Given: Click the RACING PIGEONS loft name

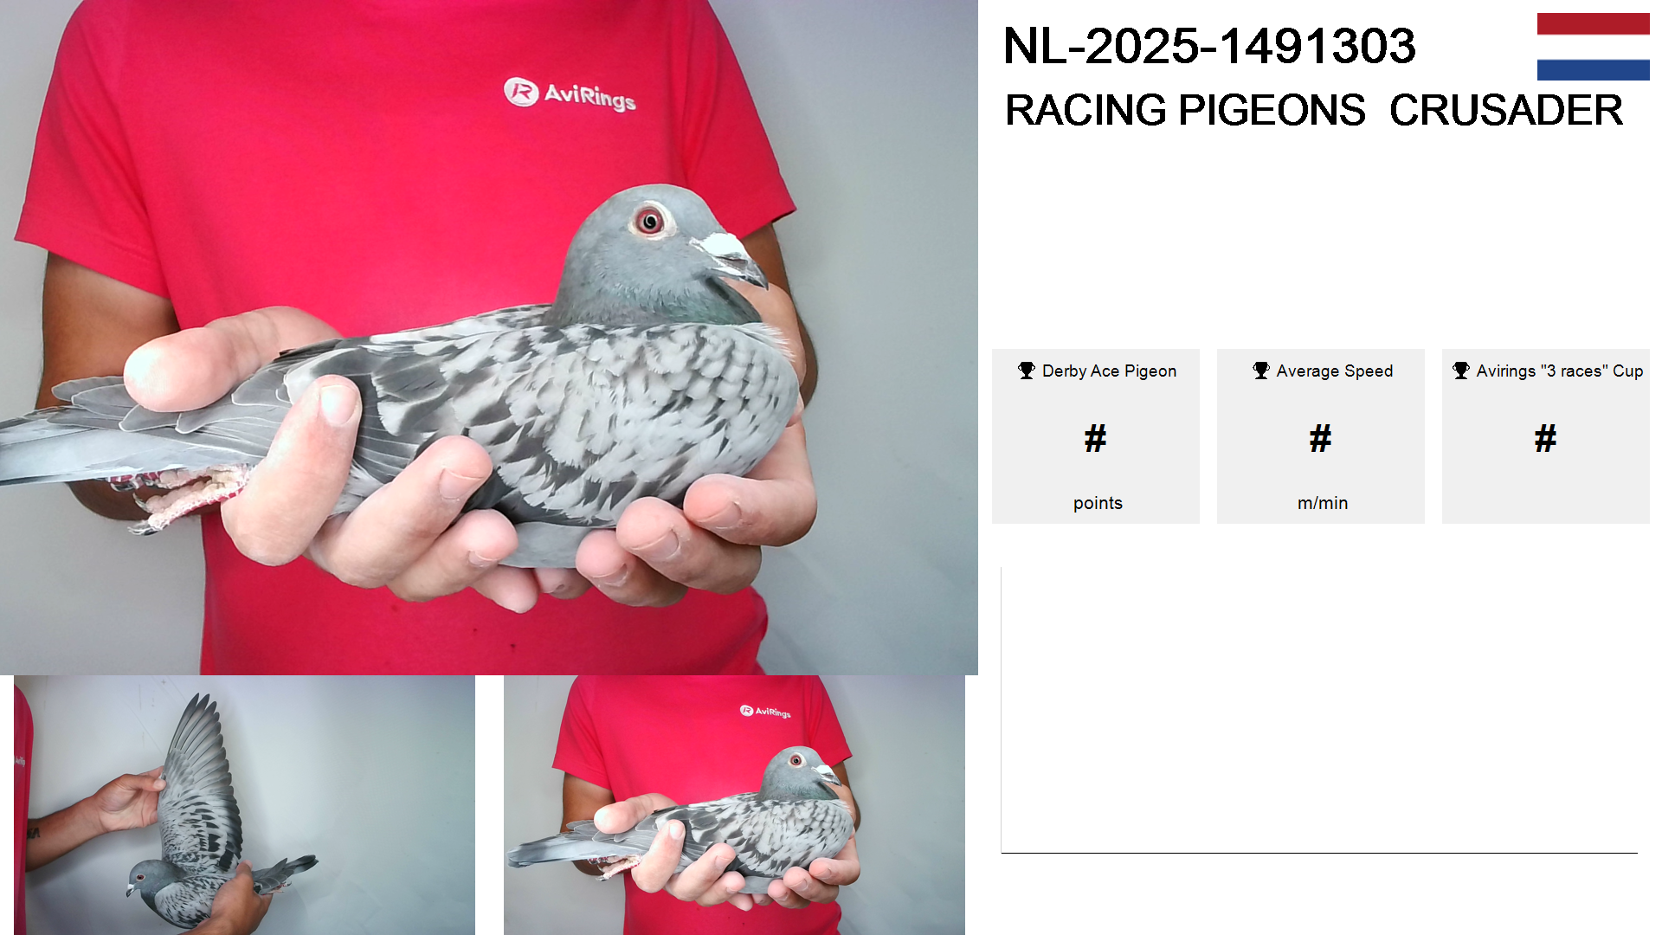Looking at the screenshot, I should click(x=1185, y=111).
